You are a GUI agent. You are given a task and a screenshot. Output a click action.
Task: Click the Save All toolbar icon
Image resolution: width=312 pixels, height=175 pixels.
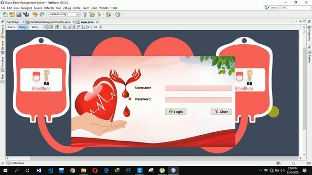coord(26,14)
